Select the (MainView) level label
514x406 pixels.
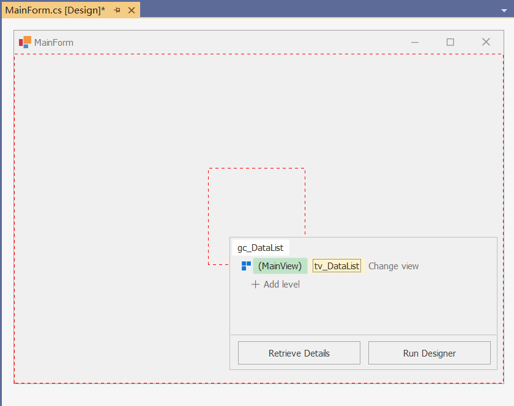[280, 266]
